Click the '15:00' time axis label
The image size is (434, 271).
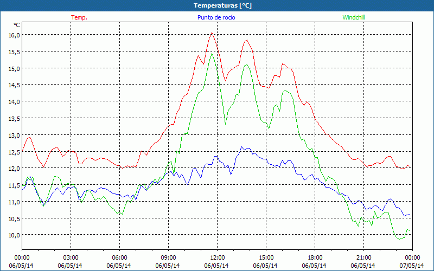click(x=266, y=257)
